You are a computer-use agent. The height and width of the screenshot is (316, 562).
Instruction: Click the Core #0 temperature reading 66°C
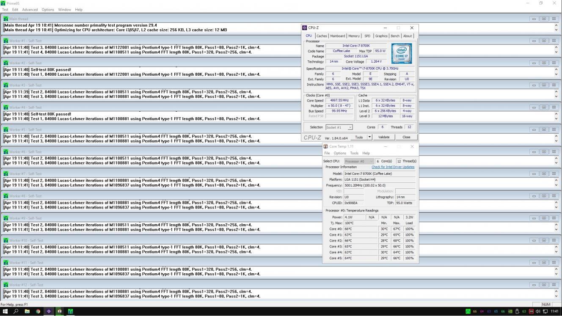tap(361, 229)
